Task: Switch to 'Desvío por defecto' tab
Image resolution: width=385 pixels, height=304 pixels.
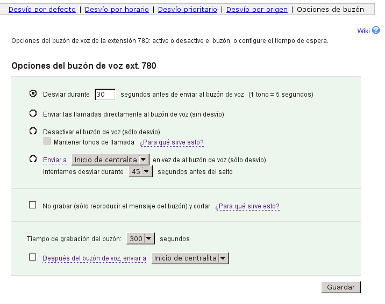Action: click(x=42, y=10)
